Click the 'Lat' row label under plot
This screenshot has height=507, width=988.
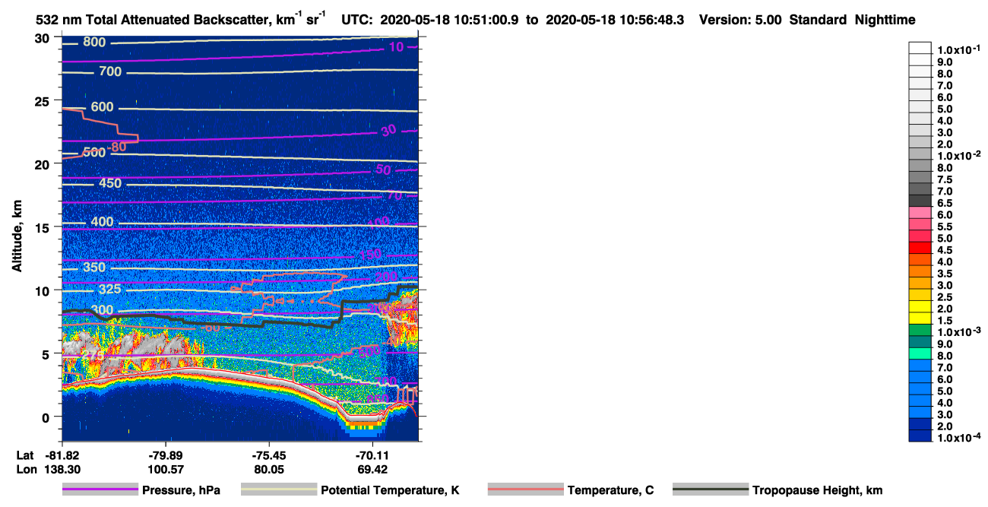pyautogui.click(x=26, y=455)
